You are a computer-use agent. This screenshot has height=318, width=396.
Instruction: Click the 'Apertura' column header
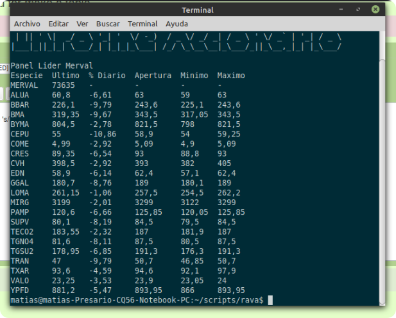pos(153,76)
